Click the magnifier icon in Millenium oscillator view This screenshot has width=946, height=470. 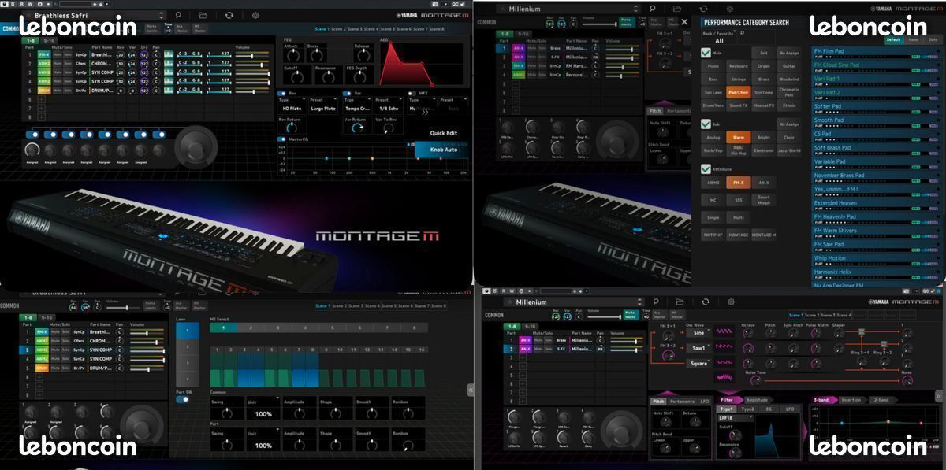pyautogui.click(x=655, y=302)
